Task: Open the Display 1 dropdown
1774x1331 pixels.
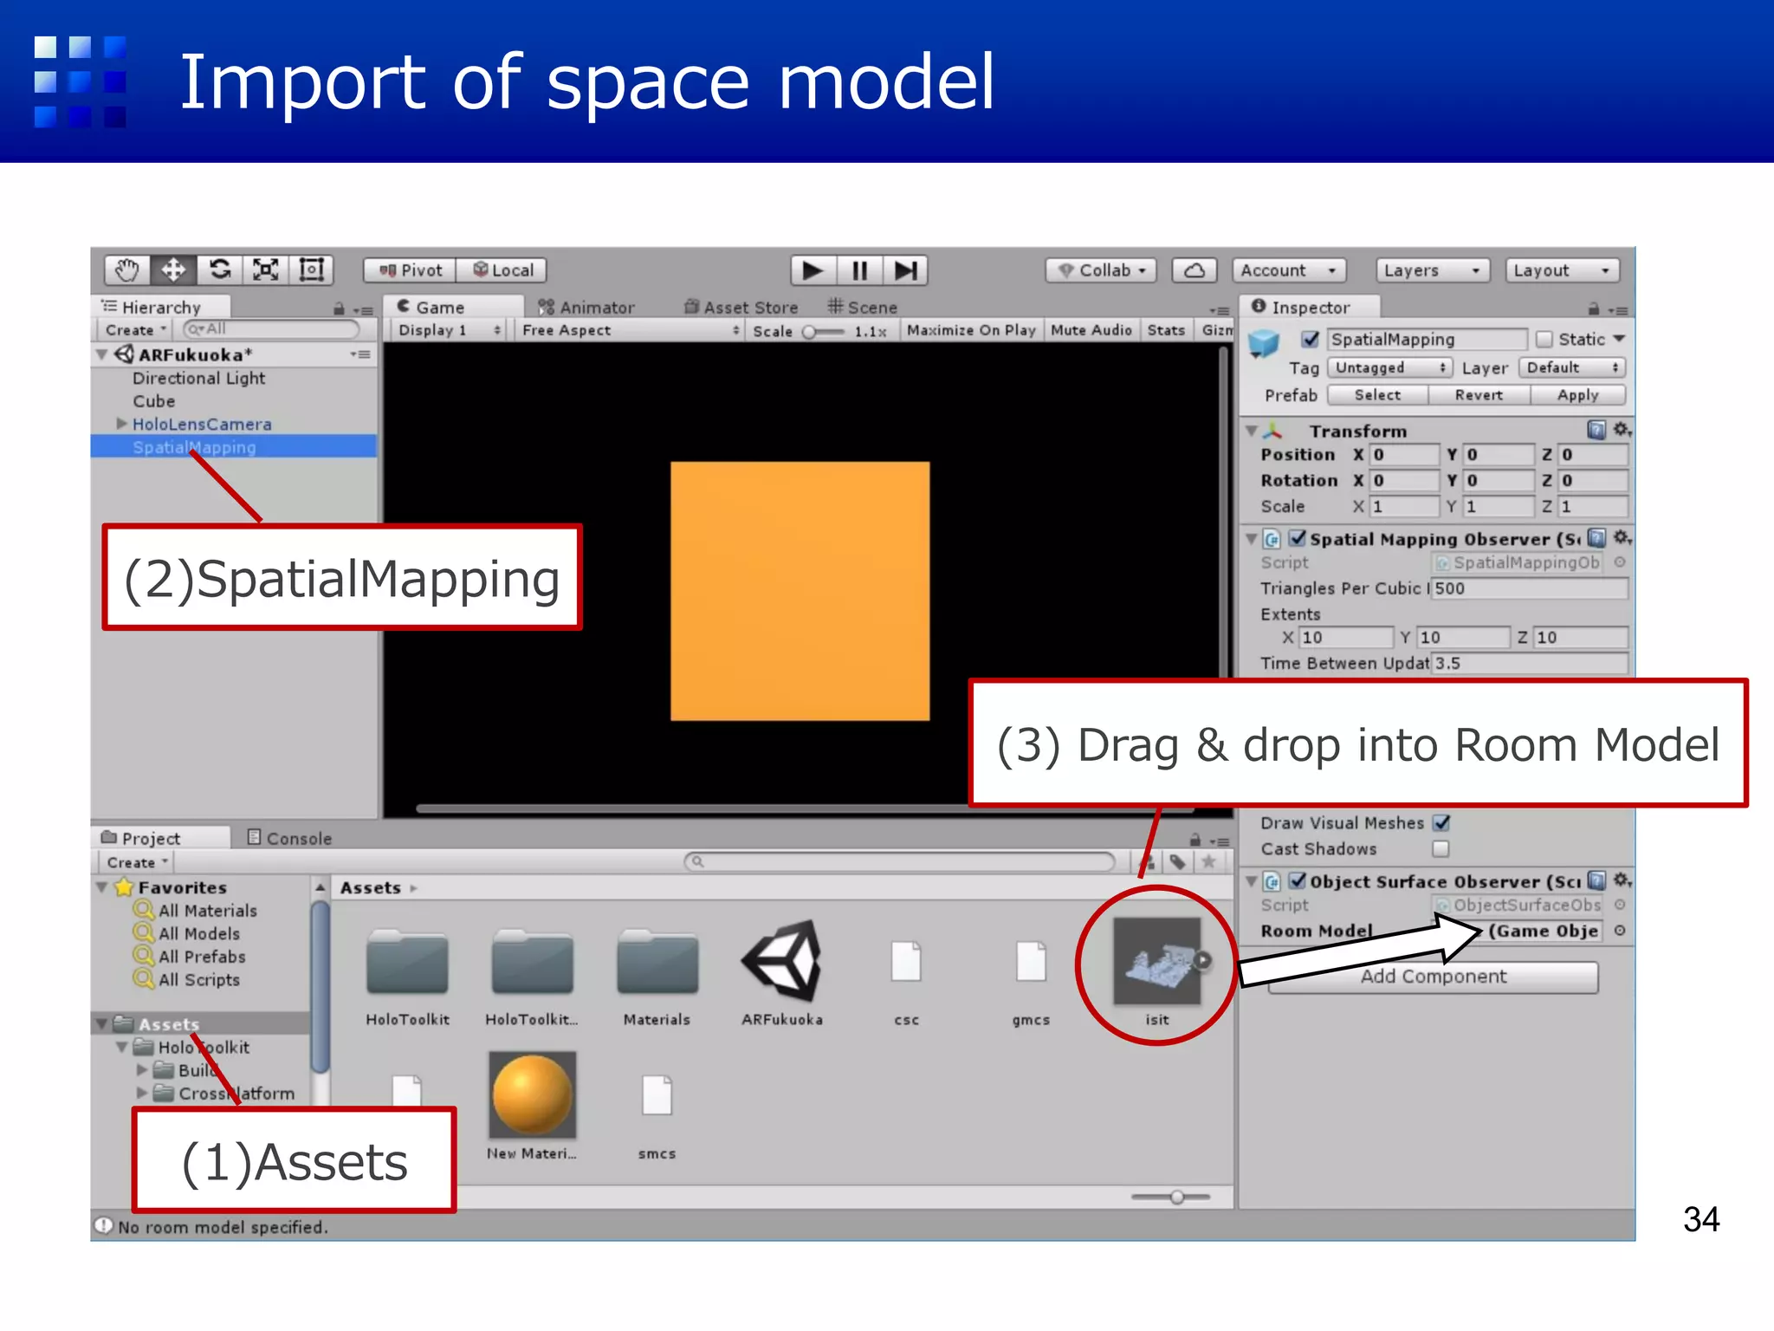Action: 449,330
